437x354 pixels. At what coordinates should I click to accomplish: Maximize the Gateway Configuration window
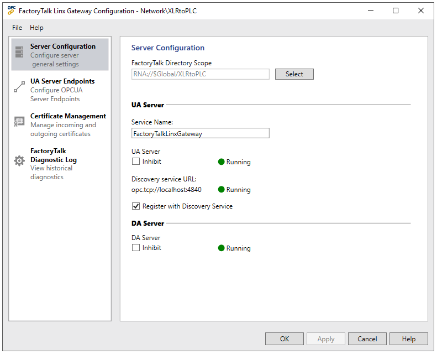point(395,11)
